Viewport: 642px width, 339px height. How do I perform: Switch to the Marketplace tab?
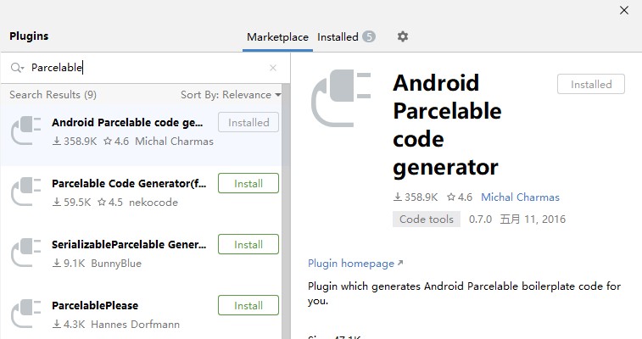click(277, 37)
